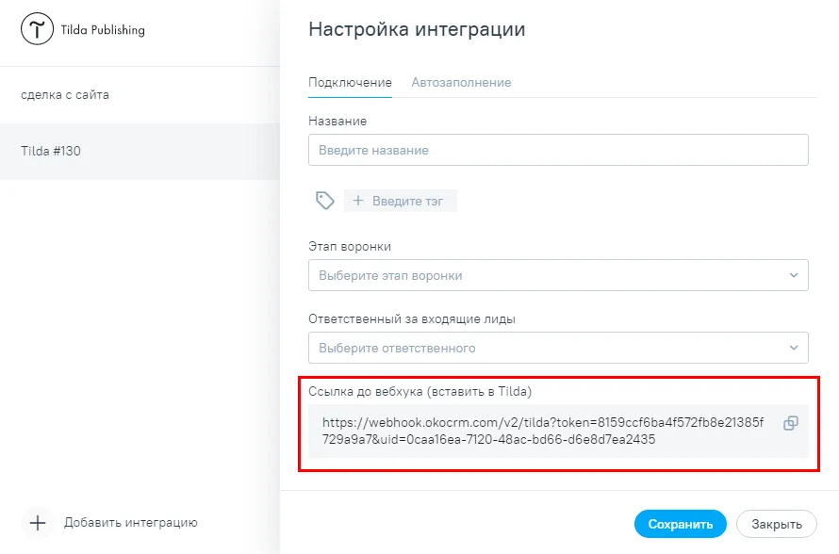Screen dimensions: 839x554
Task: Click the plus sign in tag entry
Action: [x=358, y=201]
